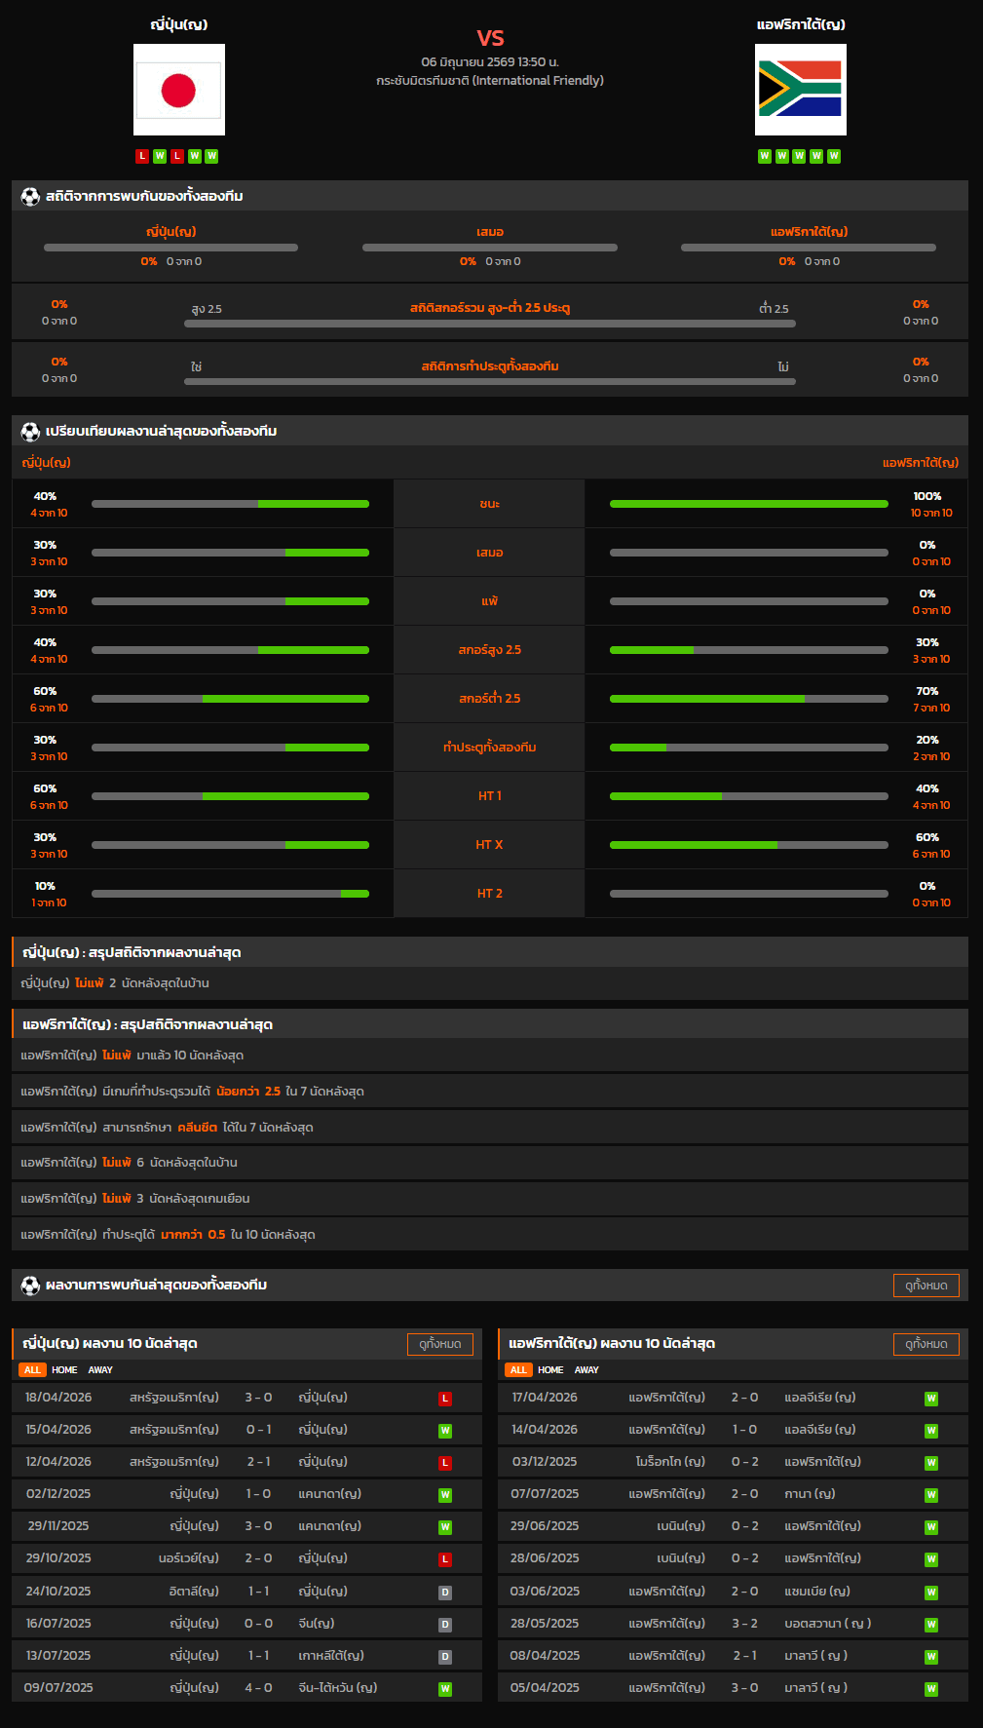Viewport: 983px width, 1728px height.
Task: Click the HT 1 comparison row label
Action: (489, 796)
